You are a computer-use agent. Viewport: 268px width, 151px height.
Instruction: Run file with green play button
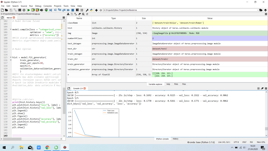tap(29, 10)
